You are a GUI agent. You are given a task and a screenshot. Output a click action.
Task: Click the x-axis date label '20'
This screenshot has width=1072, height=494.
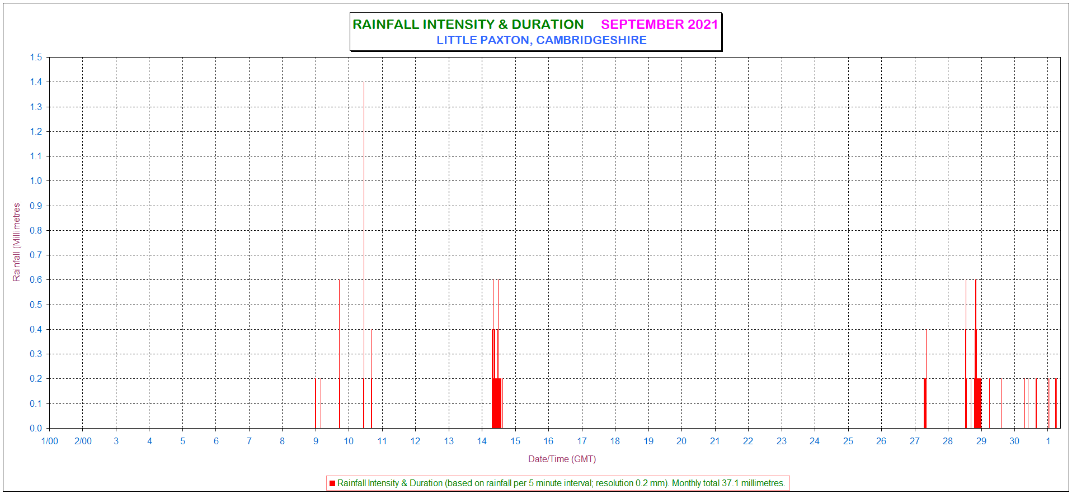click(x=681, y=441)
